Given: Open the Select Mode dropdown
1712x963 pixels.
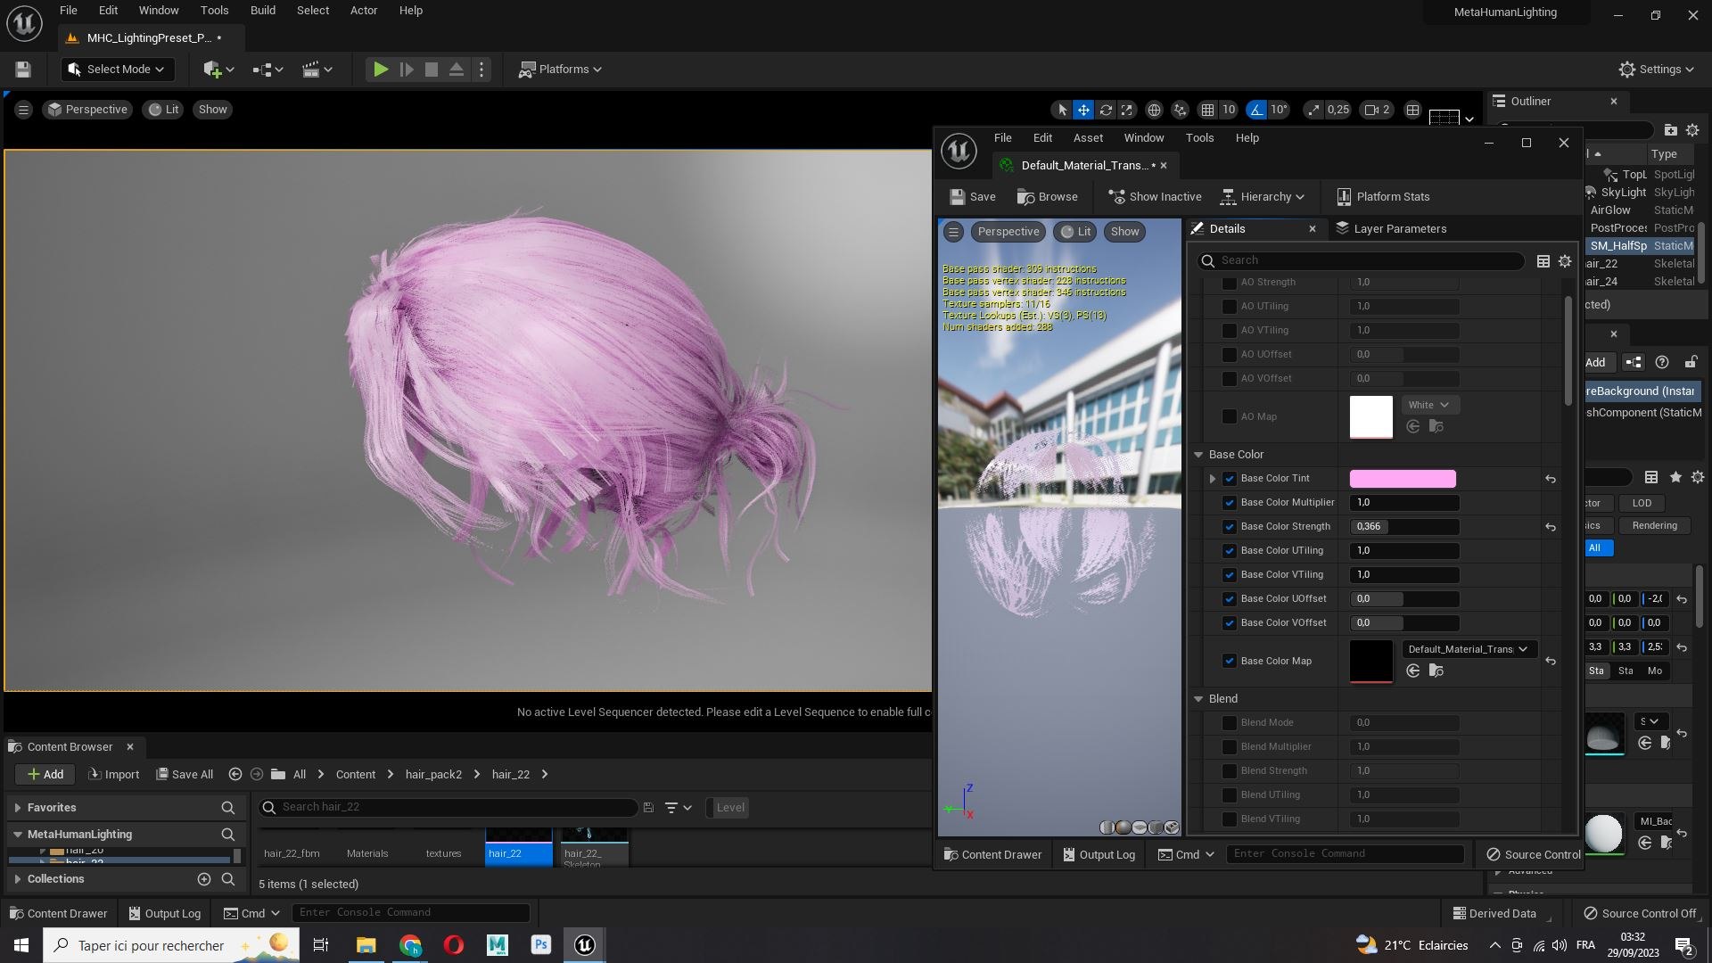Looking at the screenshot, I should [x=117, y=70].
